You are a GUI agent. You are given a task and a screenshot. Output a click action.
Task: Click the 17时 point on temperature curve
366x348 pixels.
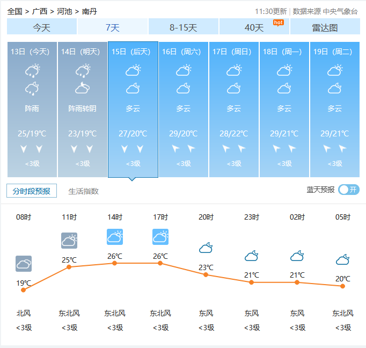point(160,263)
